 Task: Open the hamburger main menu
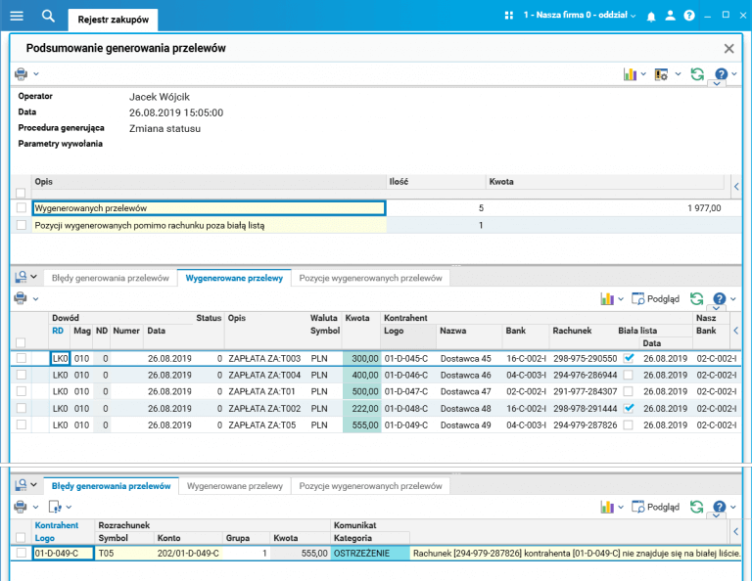point(16,16)
